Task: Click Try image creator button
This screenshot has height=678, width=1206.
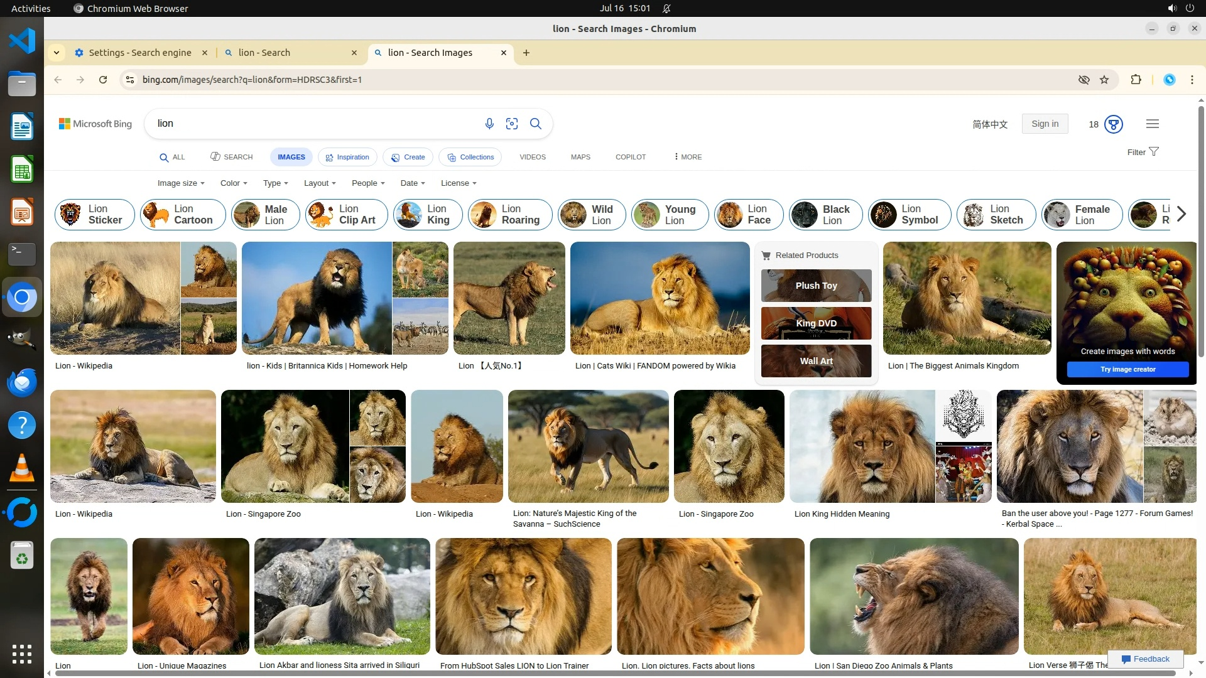Action: 1127,369
